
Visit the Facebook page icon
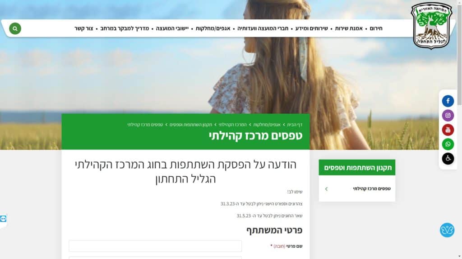pos(448,101)
